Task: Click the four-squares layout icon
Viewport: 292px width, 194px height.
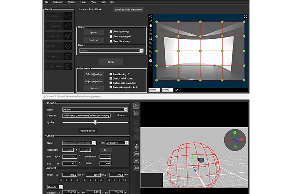Action: click(136, 113)
